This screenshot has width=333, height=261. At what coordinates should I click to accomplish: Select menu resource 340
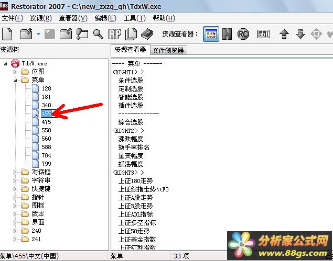point(46,105)
